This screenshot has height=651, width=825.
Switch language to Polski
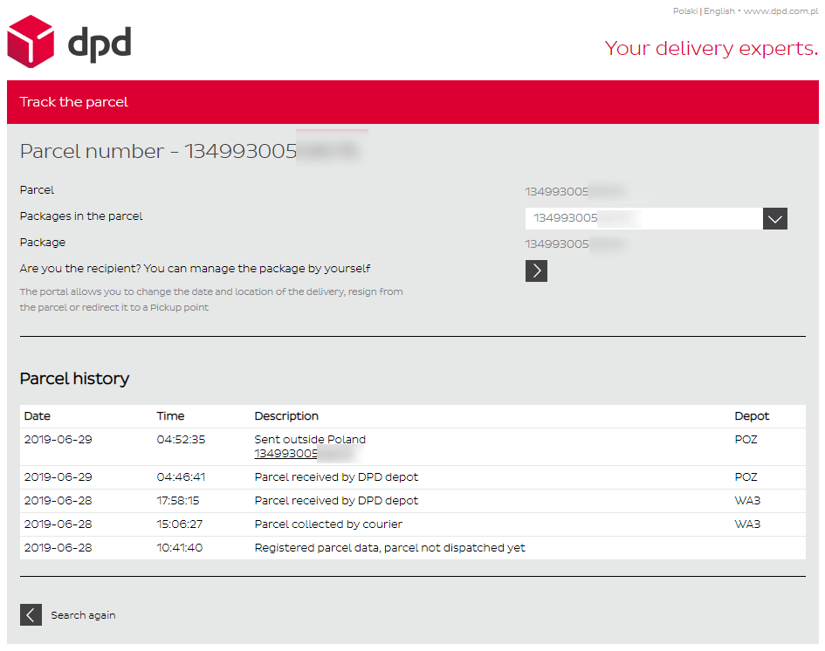tap(684, 11)
